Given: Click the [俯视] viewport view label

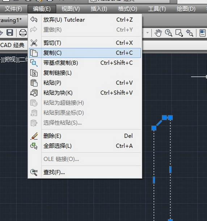Looking at the screenshot, I should tap(10, 60).
